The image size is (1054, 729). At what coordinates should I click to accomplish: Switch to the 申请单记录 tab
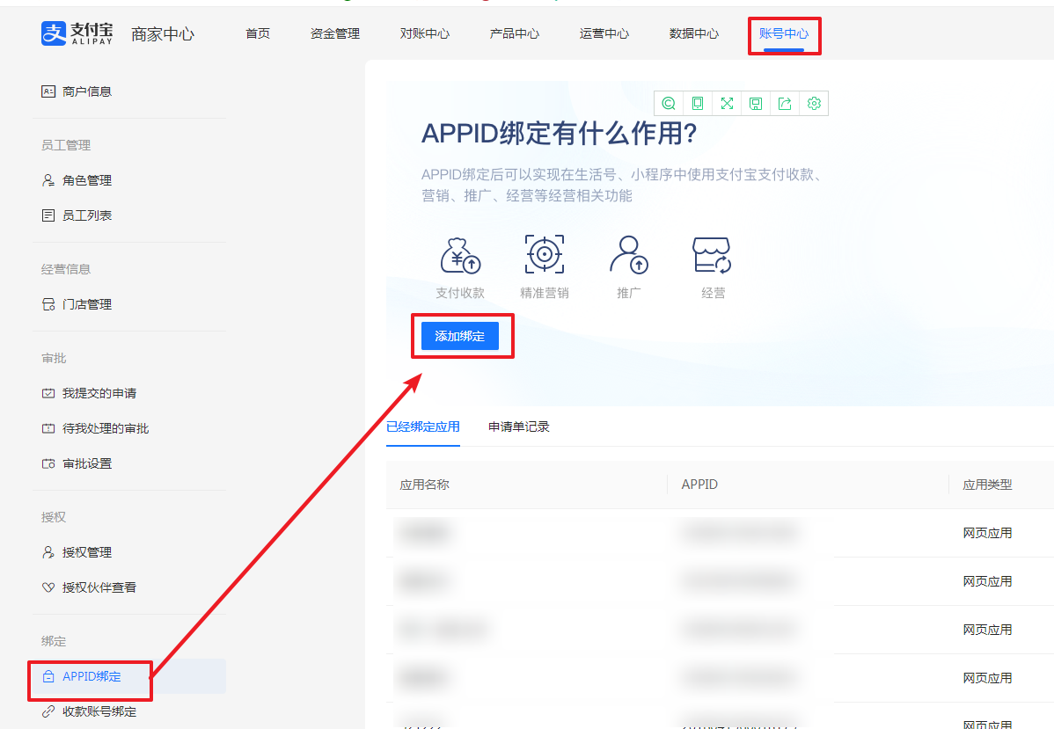519,426
